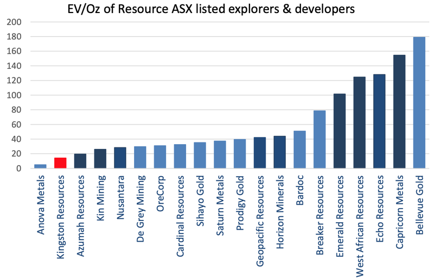Image resolution: width=434 pixels, height=279 pixels.
Task: Click the y-axis value '180'
Action: 14,37
